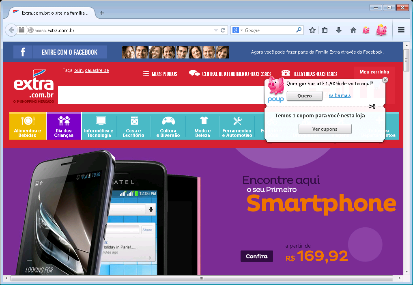This screenshot has height=285, width=413.
Task: Reload page with the refresh icon
Action: tap(223, 30)
